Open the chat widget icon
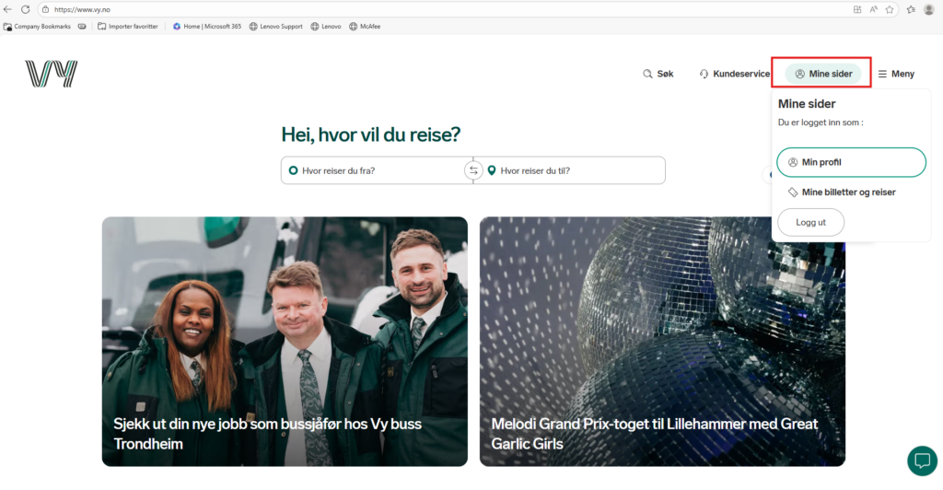 point(921,461)
